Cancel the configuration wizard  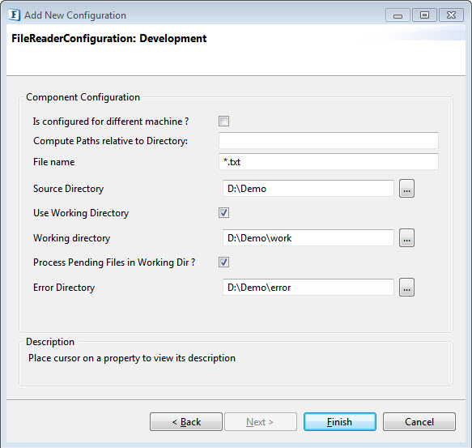tap(419, 422)
